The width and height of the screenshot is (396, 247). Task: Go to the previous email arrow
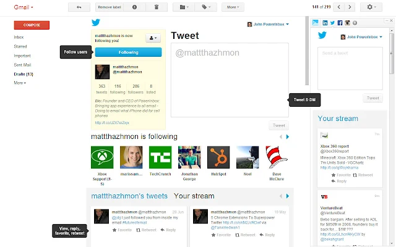pos(338,7)
